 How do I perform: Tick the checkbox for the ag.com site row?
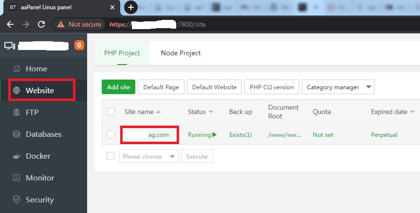point(111,134)
